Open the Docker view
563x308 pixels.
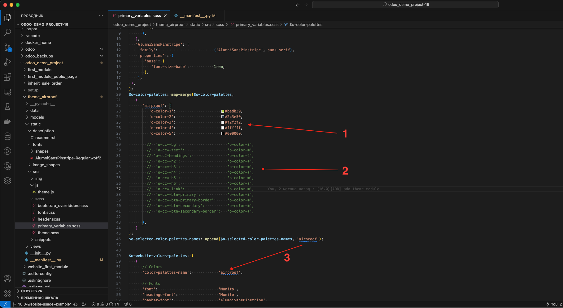click(x=7, y=121)
